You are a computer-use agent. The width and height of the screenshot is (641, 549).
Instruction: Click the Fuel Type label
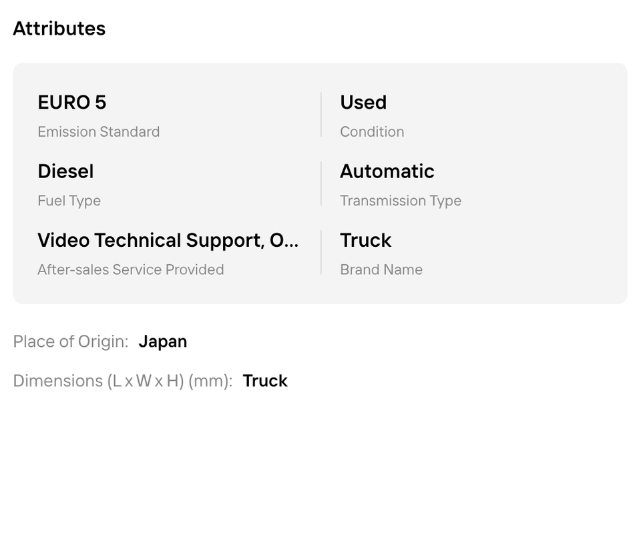(69, 201)
